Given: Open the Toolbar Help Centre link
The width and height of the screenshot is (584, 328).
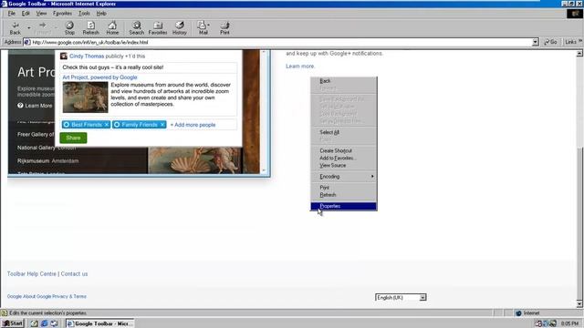Looking at the screenshot, I should click(32, 274).
